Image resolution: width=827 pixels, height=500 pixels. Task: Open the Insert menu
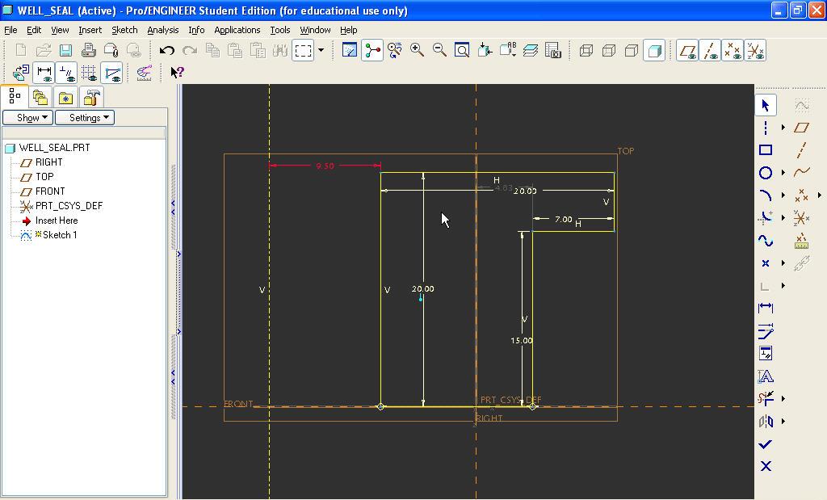click(90, 30)
